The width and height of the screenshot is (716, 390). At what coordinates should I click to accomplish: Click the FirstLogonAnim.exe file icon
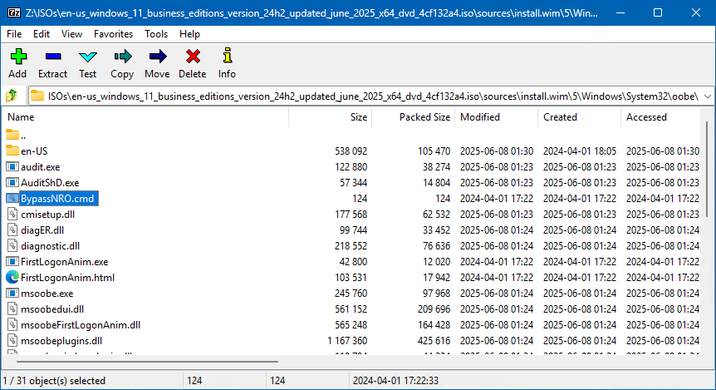(x=12, y=261)
